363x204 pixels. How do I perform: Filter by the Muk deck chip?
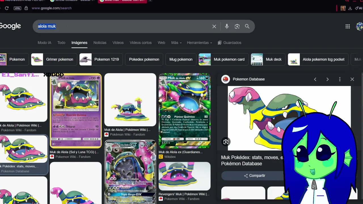tap(268, 59)
